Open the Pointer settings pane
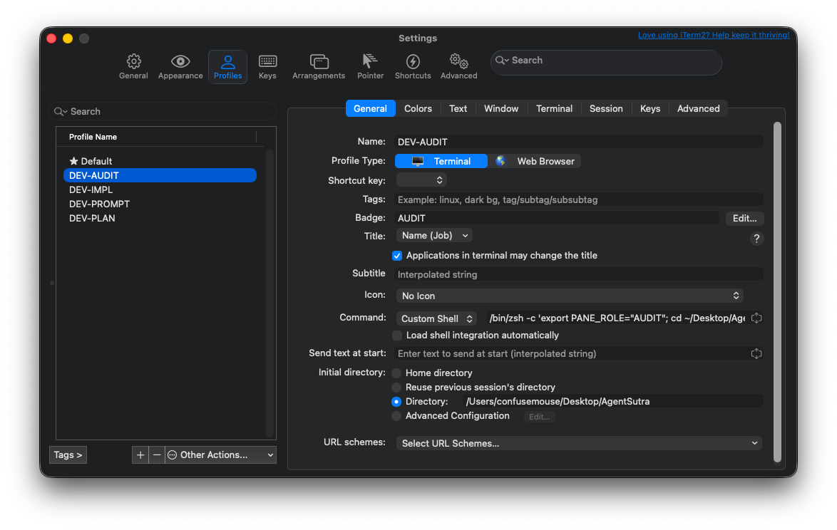 (x=370, y=66)
